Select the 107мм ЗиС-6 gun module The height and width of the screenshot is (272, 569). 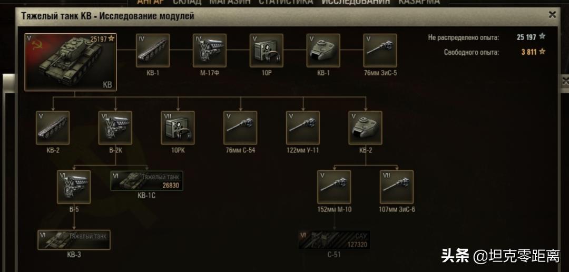click(x=397, y=187)
